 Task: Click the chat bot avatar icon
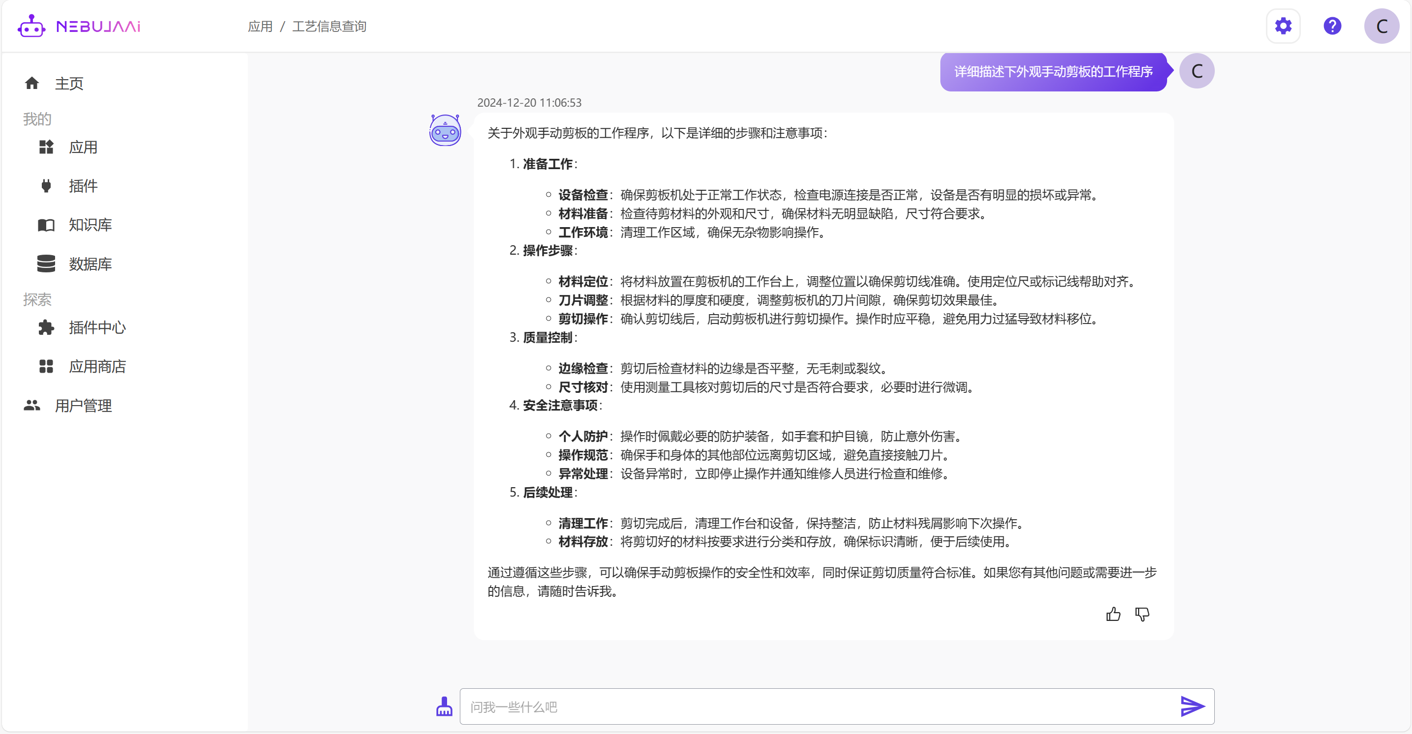coord(445,130)
